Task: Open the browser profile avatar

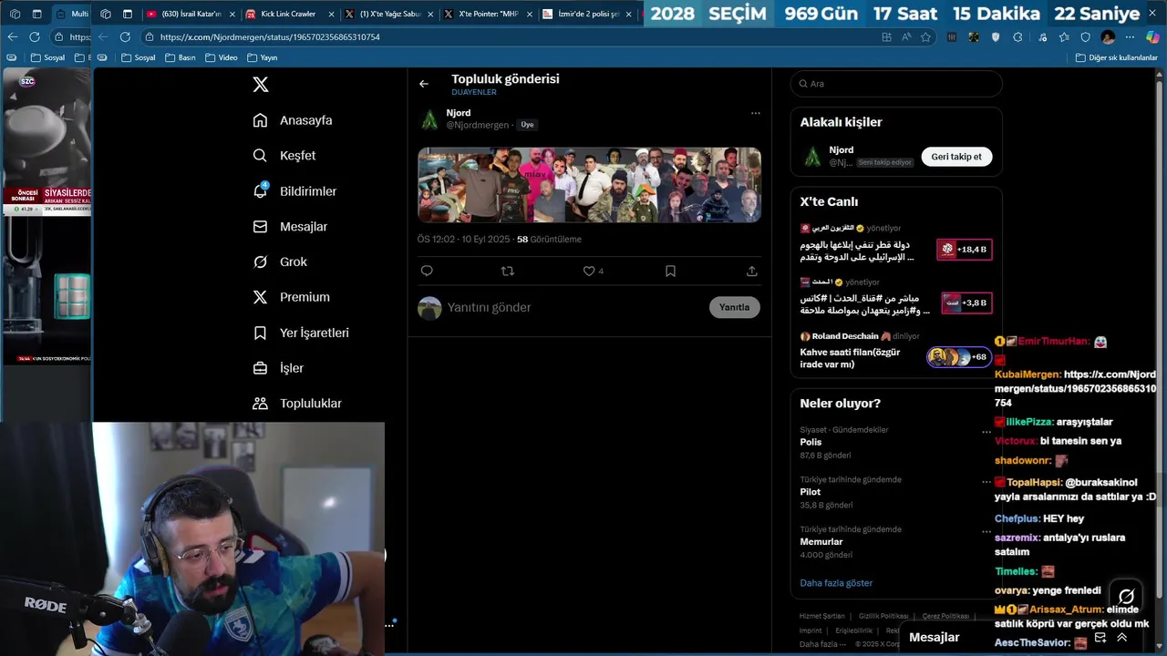Action: click(1108, 37)
